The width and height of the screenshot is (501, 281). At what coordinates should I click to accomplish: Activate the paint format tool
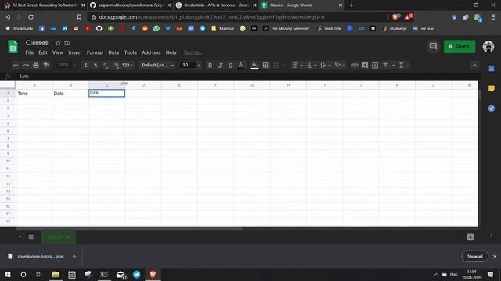click(46, 66)
